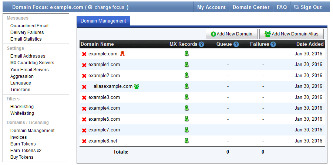
Task: Click the red X delete icon for example.com
Action: (x=84, y=54)
